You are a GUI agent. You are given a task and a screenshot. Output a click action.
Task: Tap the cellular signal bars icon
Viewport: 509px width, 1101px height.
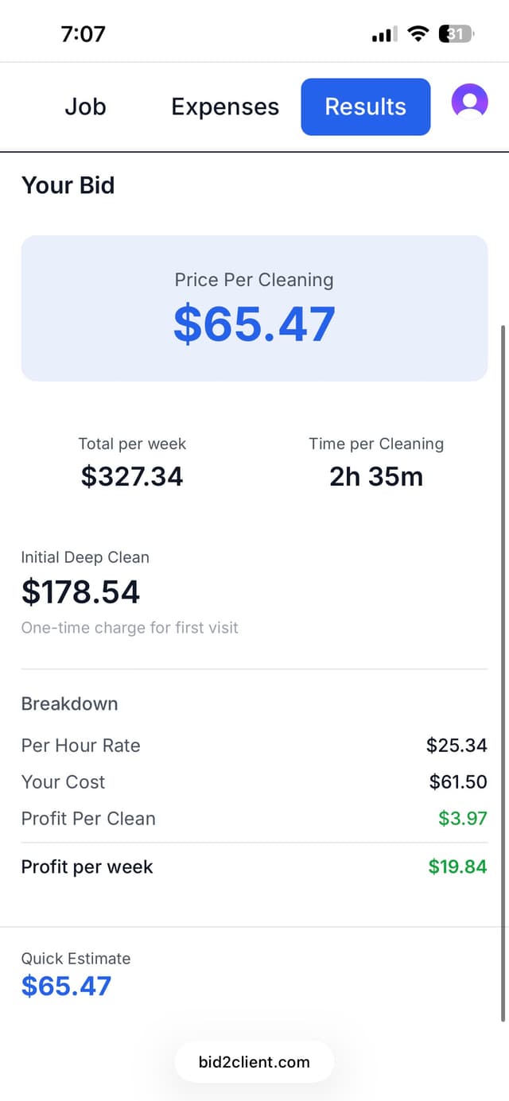[385, 34]
